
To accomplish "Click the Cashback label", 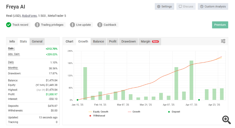I will pyautogui.click(x=110, y=25).
